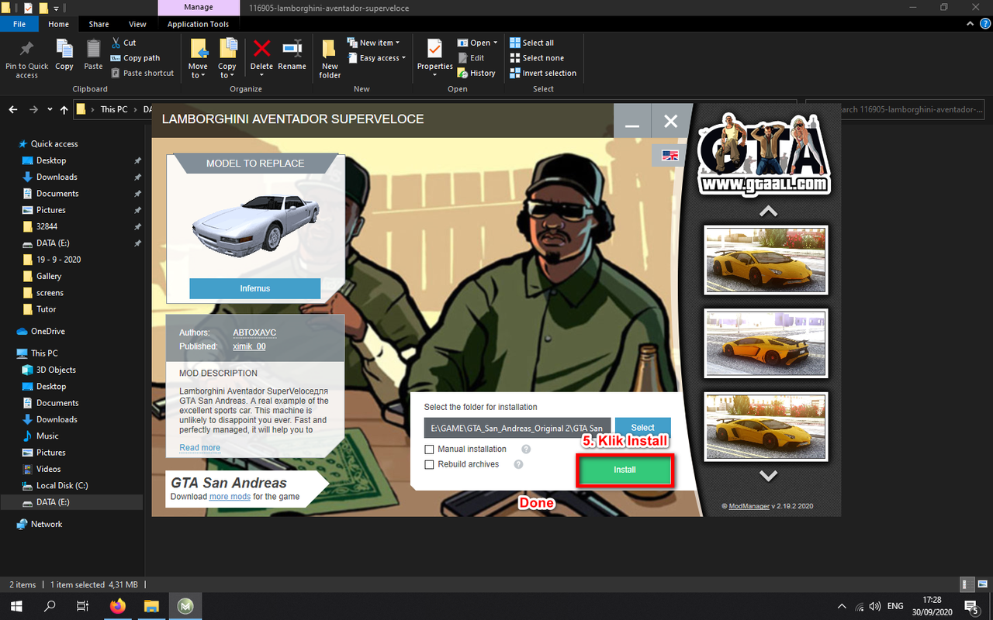Click Select to choose installation folder
The width and height of the screenshot is (993, 620).
click(642, 428)
